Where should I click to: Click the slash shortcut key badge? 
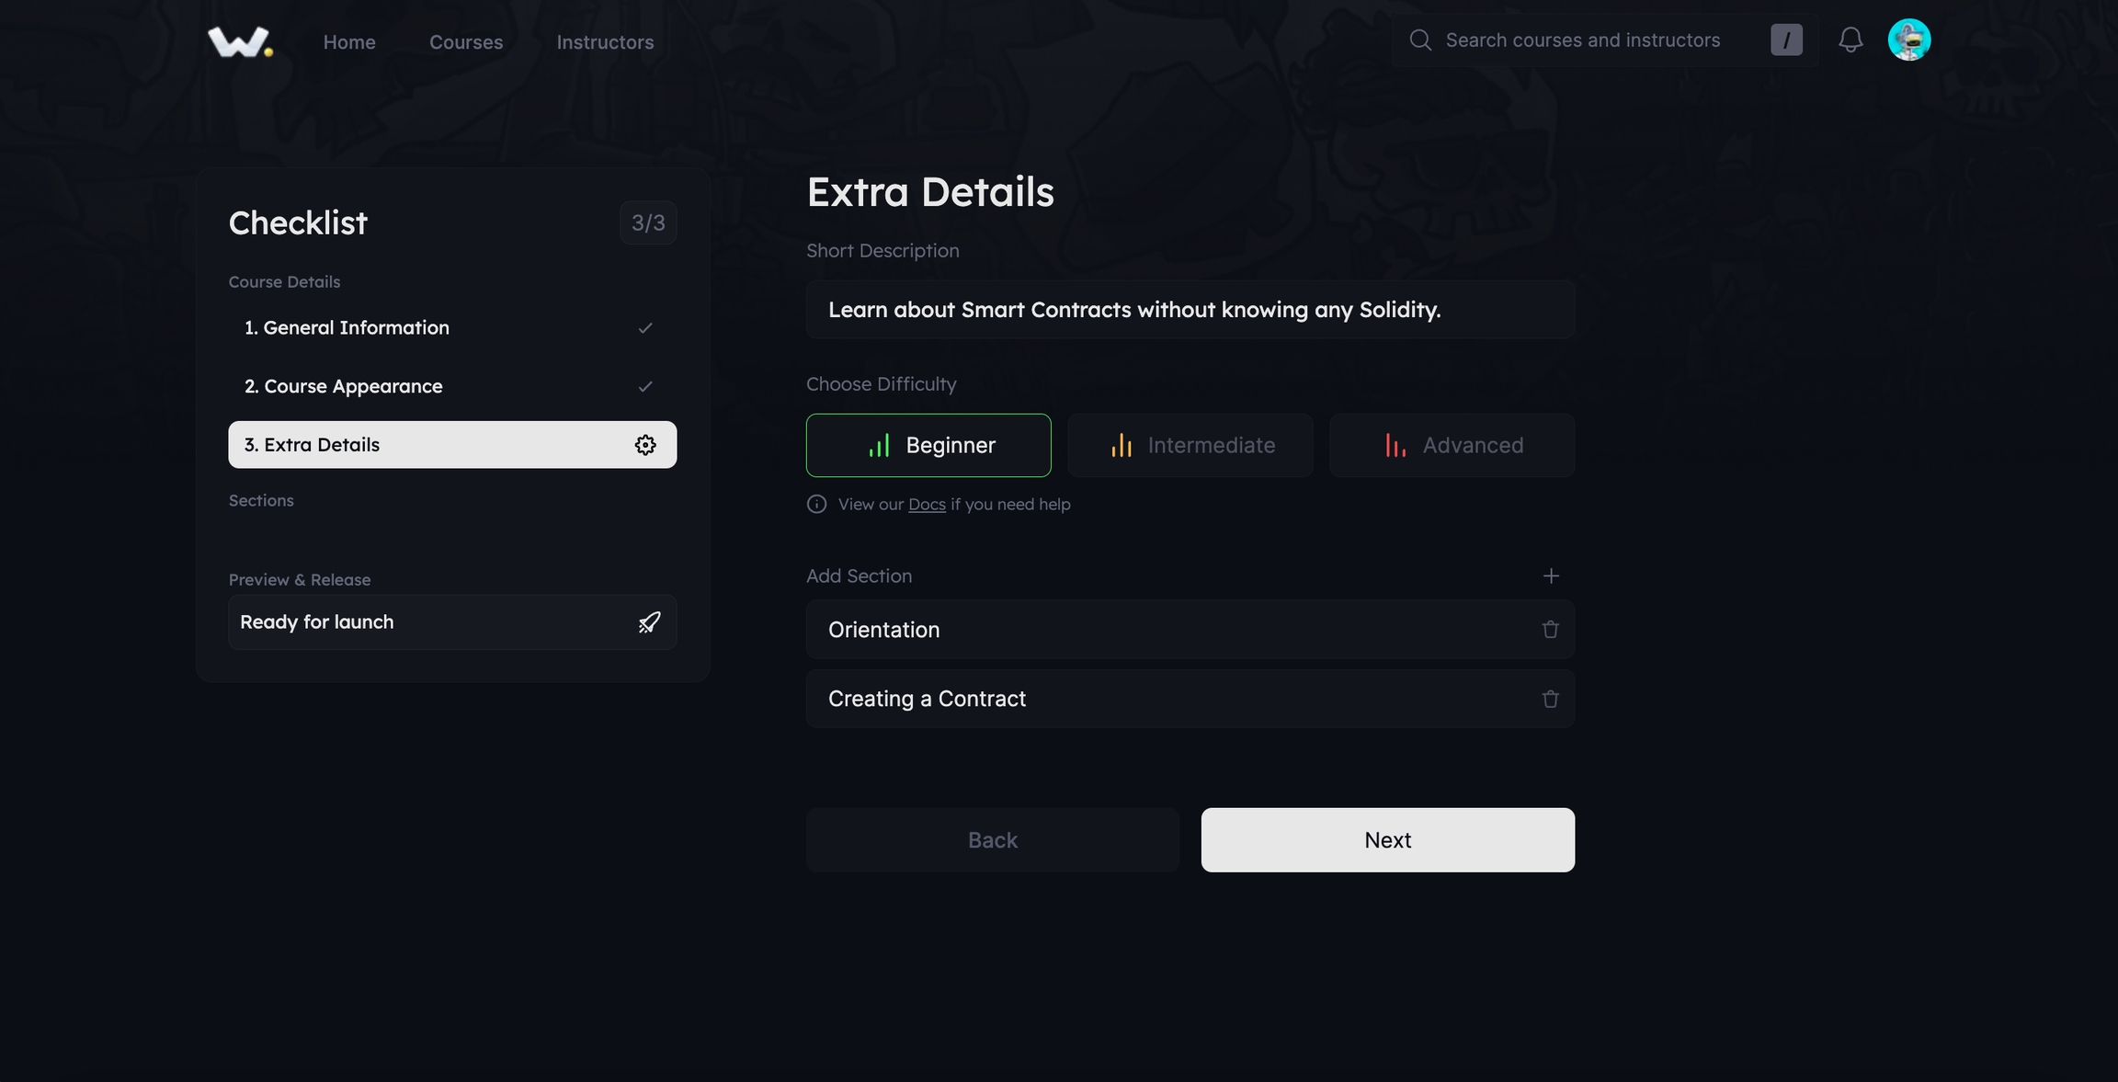tap(1786, 40)
